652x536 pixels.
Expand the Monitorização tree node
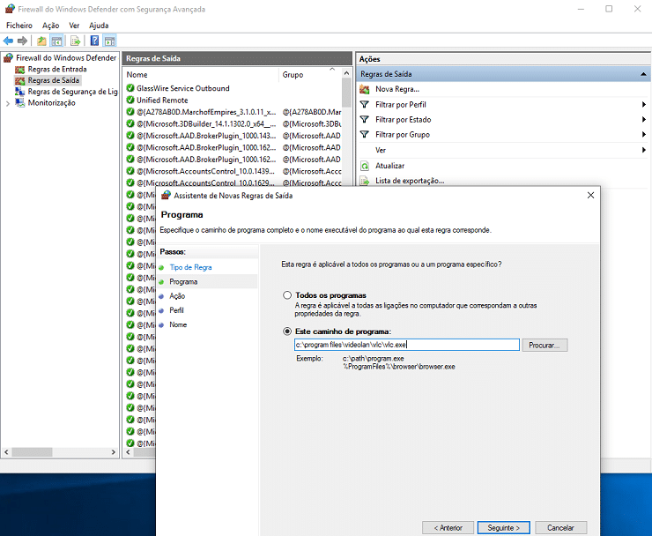[8, 103]
